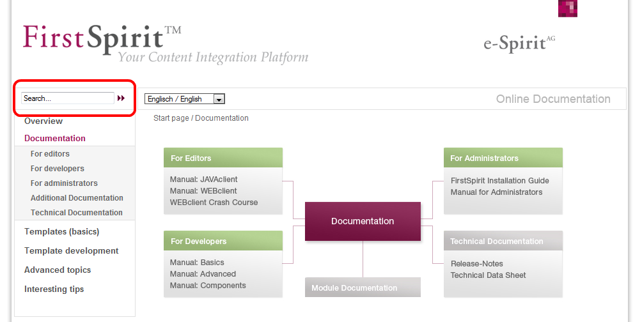Click the Online Documentation heading text
This screenshot has height=322, width=642.
tap(553, 99)
